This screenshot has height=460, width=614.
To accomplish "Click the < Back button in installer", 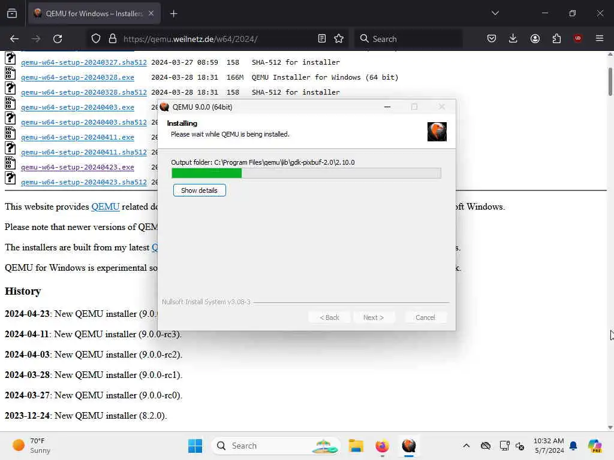I will [x=329, y=317].
